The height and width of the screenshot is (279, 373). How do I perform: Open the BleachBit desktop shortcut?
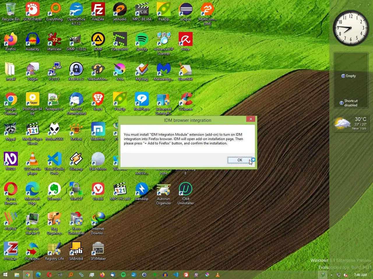click(x=186, y=72)
